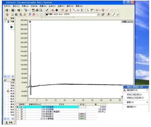This screenshot has height=127, width=151.
Task: Open the 文件(F) menu
Action: [7, 6]
